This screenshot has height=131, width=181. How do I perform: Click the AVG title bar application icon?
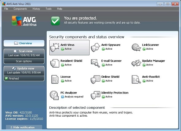point(4,4)
